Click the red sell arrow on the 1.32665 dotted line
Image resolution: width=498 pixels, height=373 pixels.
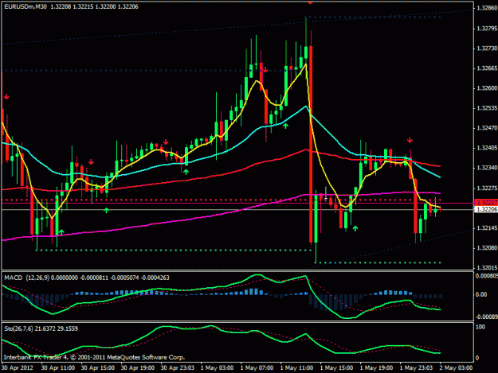(265, 70)
